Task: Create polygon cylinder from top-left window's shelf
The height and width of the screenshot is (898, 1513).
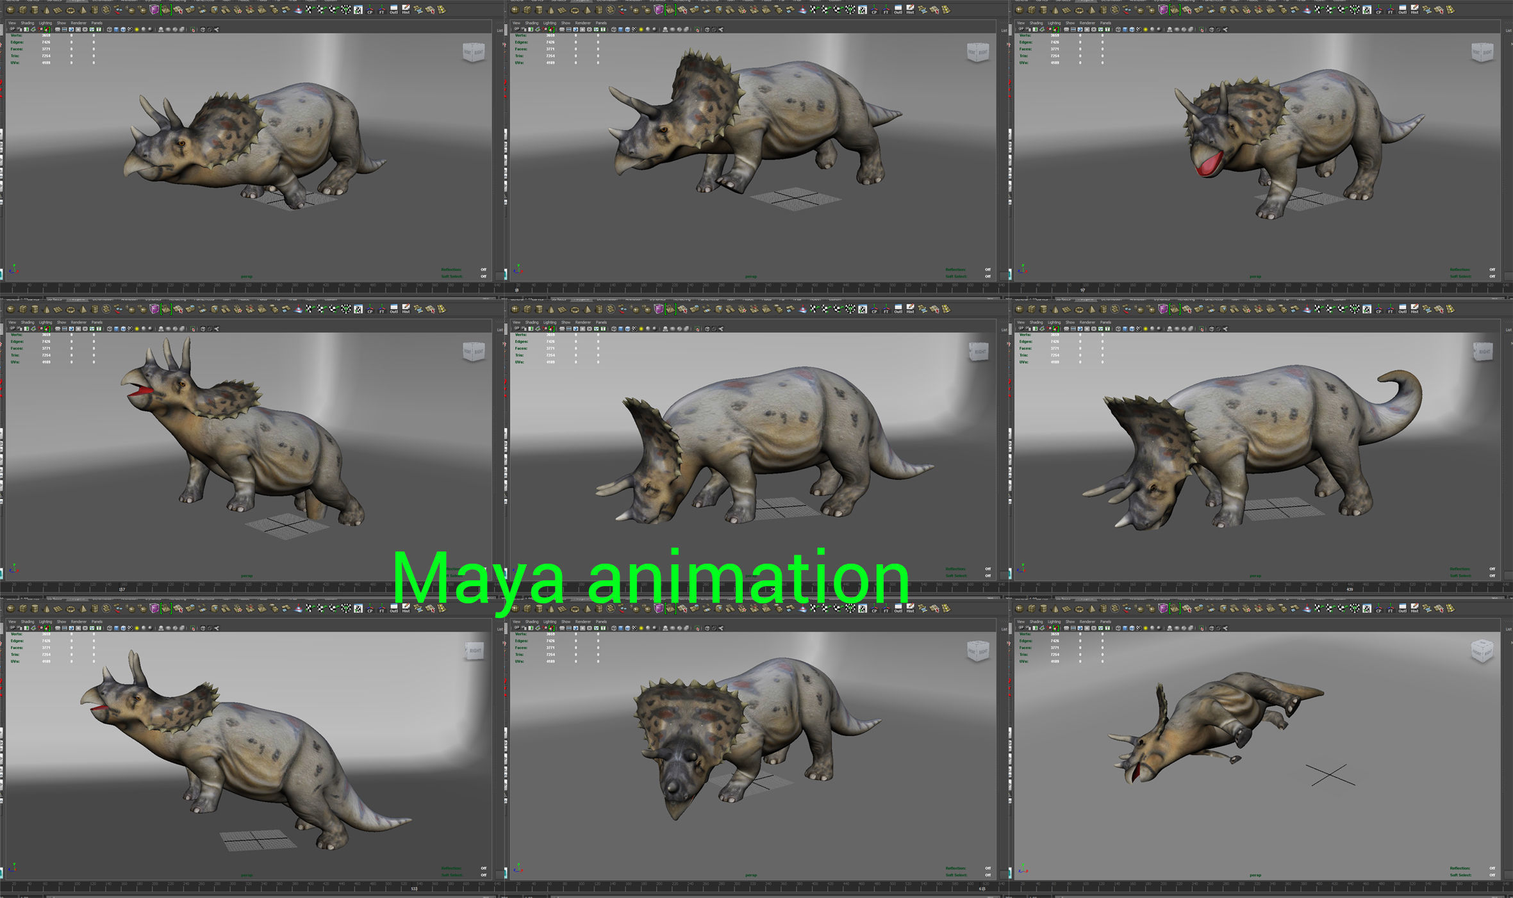Action: [x=35, y=10]
